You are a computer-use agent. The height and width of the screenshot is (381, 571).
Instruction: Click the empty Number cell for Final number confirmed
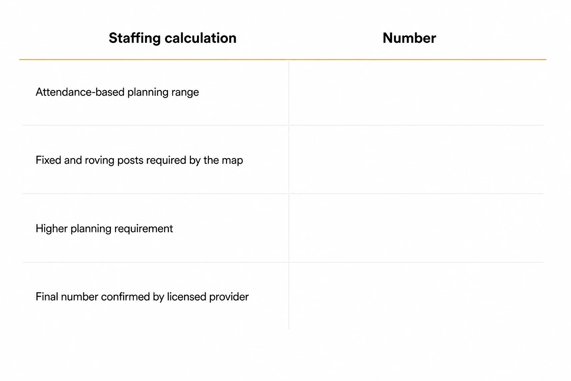(x=416, y=296)
